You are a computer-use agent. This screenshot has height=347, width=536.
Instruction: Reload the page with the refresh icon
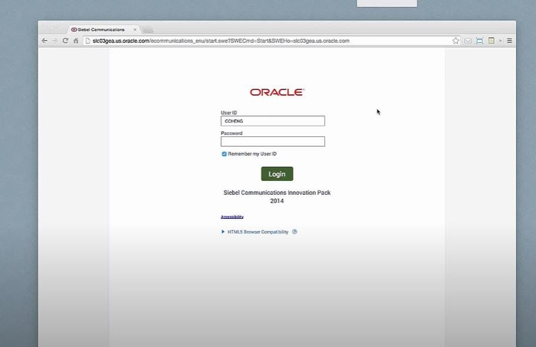[x=65, y=41]
